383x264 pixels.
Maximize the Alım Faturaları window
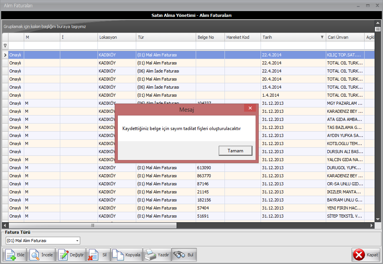click(368, 6)
